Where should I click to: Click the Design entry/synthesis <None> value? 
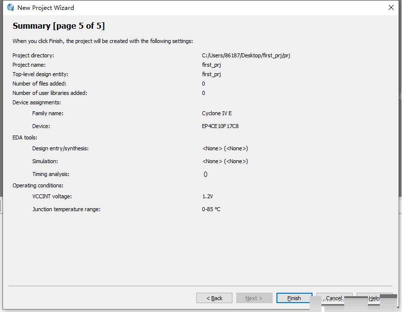[225, 148]
